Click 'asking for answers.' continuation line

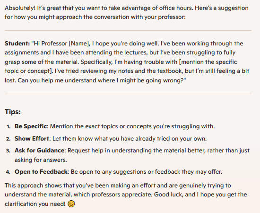tap(41, 160)
